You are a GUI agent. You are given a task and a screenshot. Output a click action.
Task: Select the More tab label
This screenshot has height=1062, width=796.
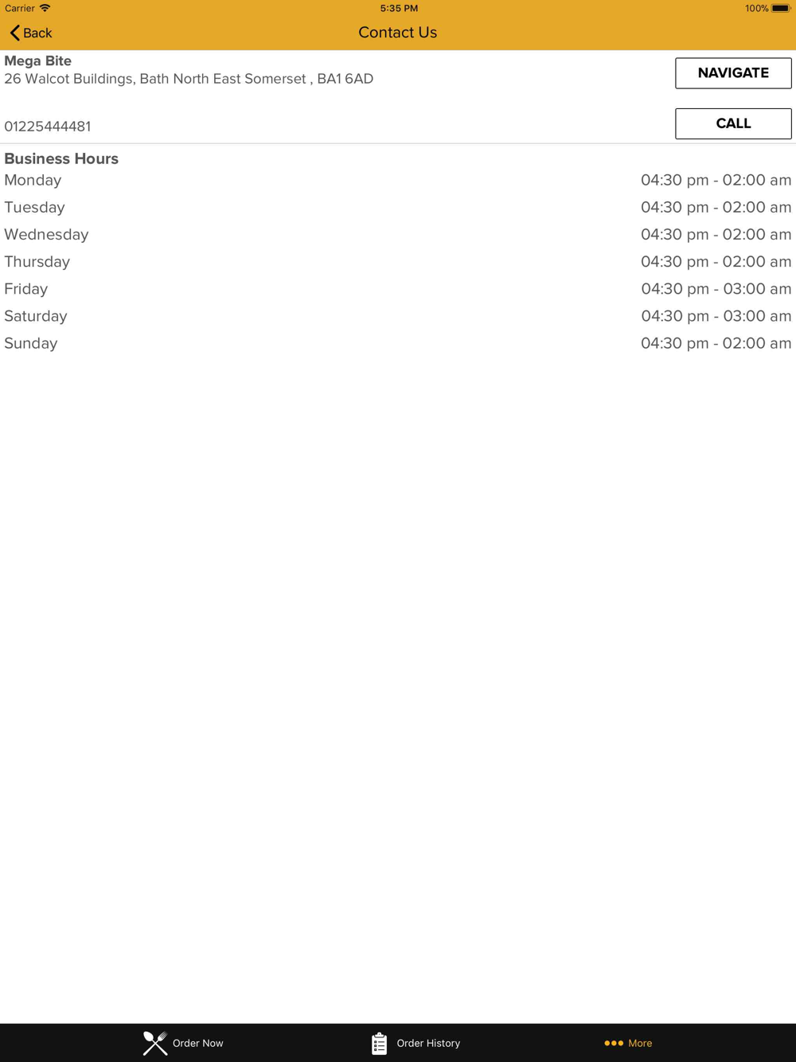pos(640,1043)
